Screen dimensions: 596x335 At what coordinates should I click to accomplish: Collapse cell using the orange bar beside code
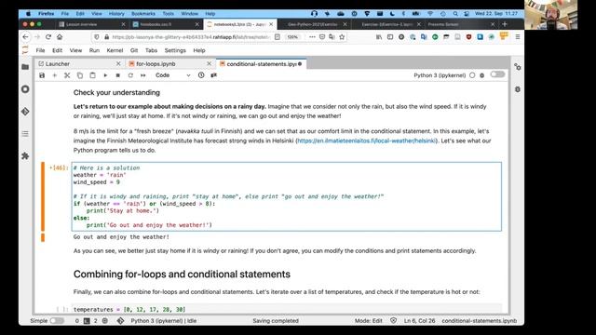[x=43, y=196]
